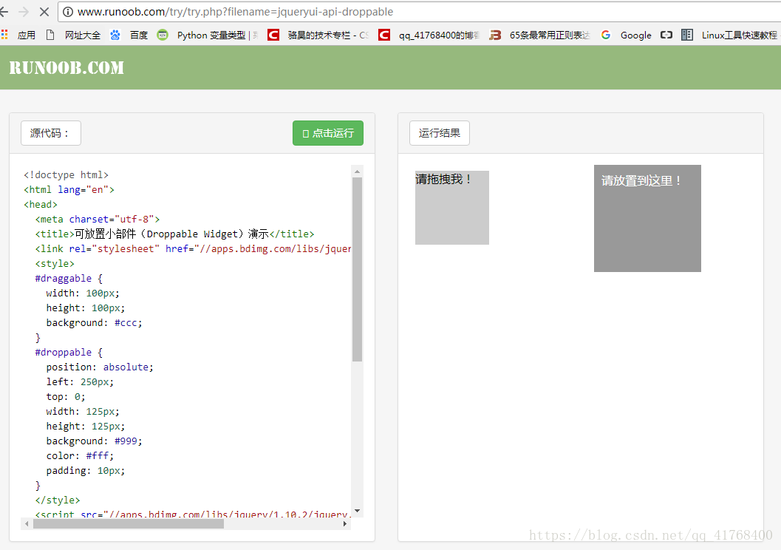Open the 网址大全 bookmark
This screenshot has height=550, width=781.
73,35
